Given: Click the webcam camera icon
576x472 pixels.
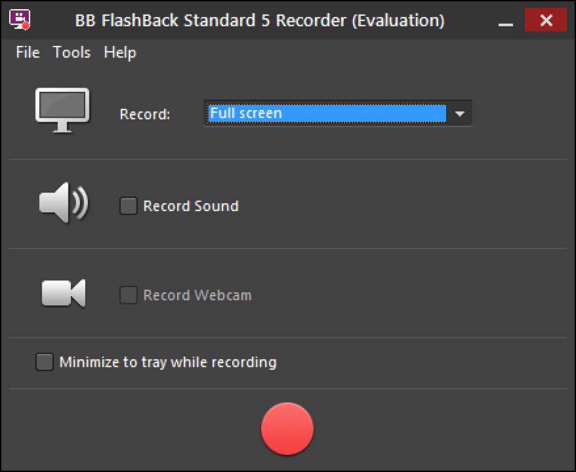Looking at the screenshot, I should (63, 293).
